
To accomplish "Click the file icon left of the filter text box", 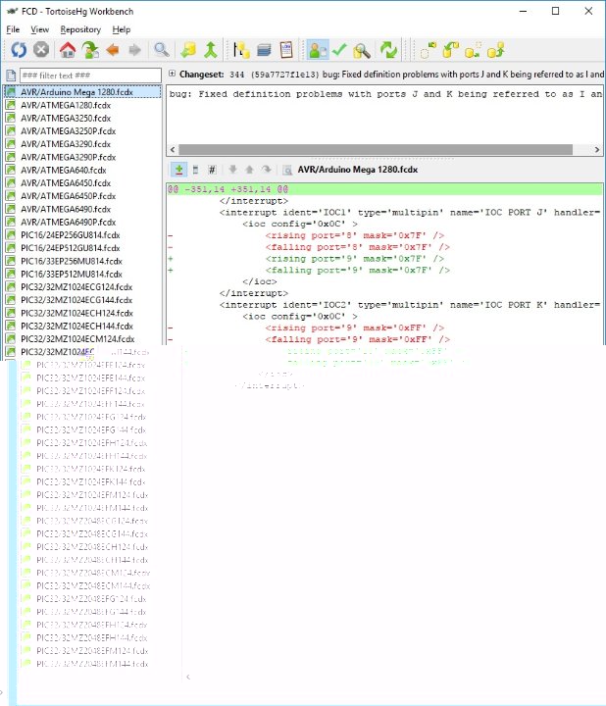I will 11,76.
